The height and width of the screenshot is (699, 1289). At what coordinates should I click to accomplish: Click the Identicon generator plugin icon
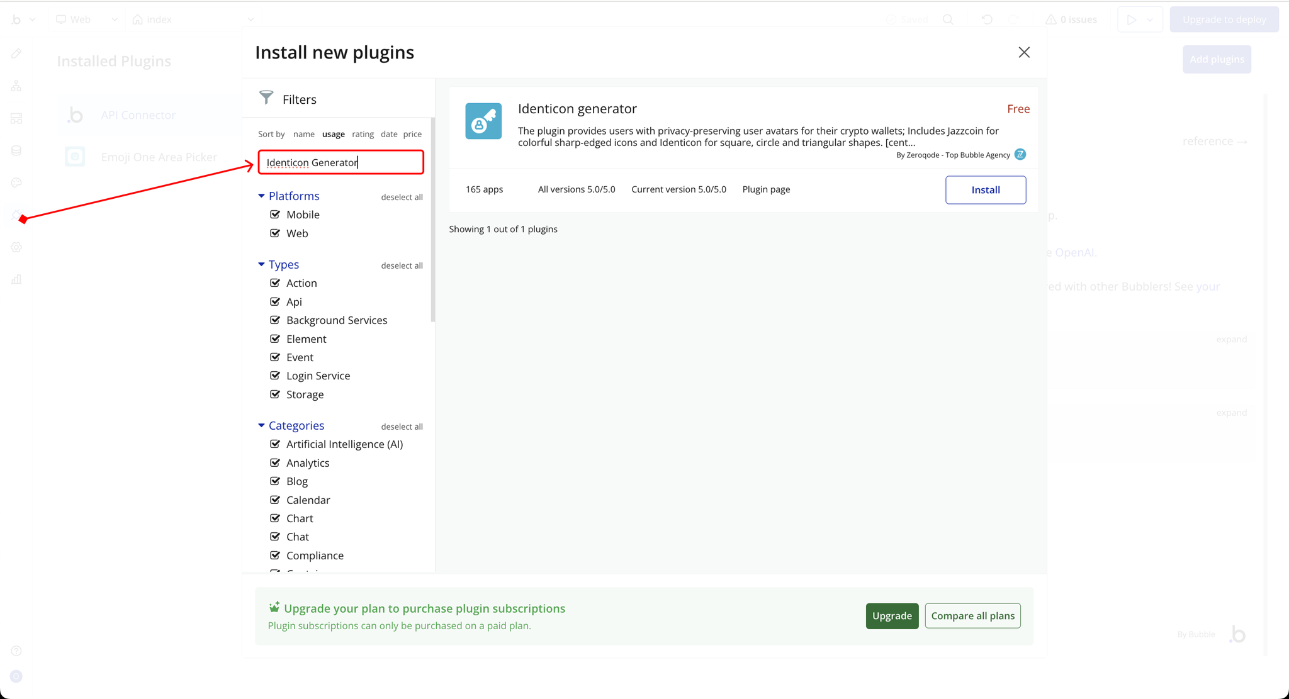tap(483, 121)
